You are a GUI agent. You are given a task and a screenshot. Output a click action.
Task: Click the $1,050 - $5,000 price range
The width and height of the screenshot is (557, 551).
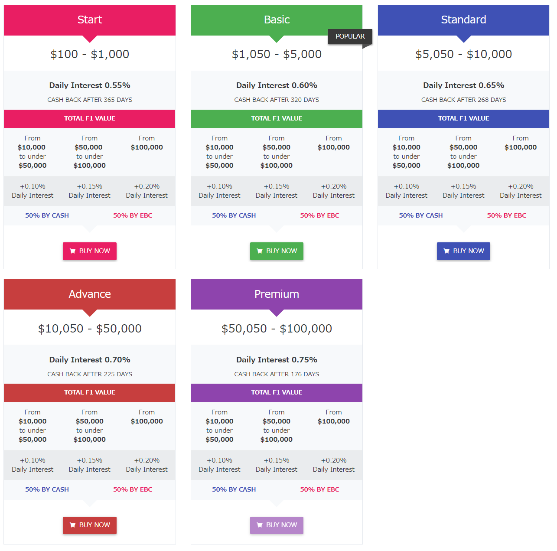click(277, 54)
